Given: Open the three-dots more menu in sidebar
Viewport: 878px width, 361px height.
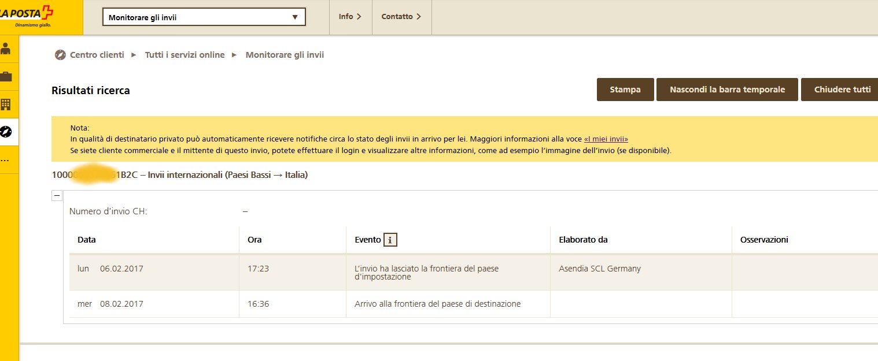Looking at the screenshot, I should 6,160.
